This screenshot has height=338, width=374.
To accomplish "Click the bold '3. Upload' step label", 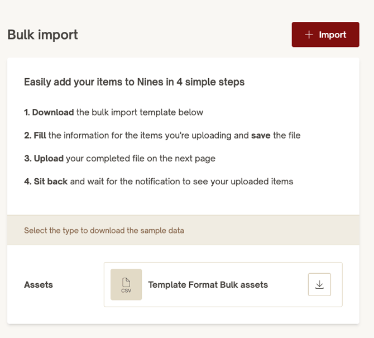I will [x=44, y=158].
